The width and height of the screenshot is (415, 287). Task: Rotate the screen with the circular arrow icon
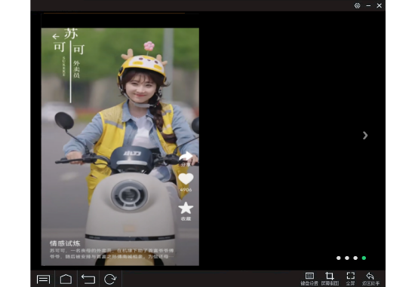(110, 279)
